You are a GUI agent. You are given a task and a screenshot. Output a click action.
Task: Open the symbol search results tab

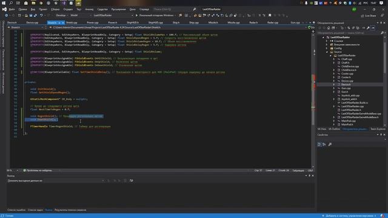(x=70, y=210)
